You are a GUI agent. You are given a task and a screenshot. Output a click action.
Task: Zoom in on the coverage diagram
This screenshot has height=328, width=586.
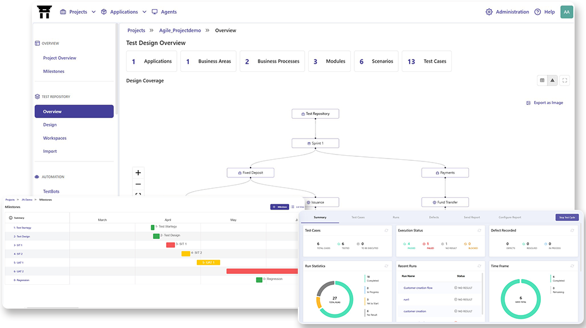tap(138, 173)
